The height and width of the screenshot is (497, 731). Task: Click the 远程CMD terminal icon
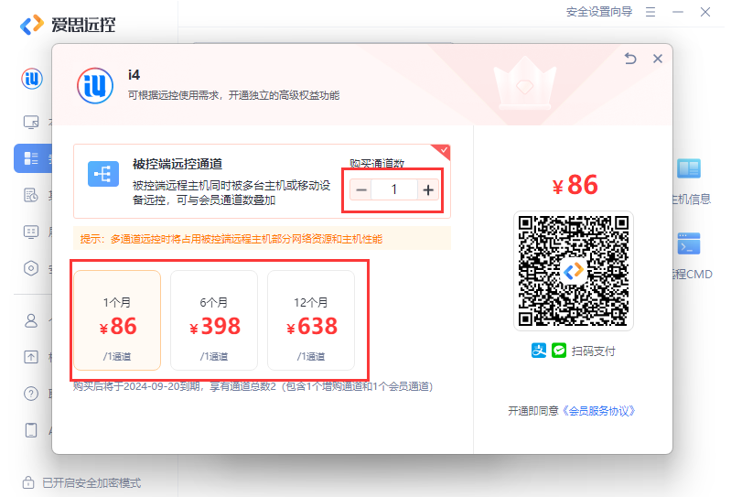coord(688,244)
